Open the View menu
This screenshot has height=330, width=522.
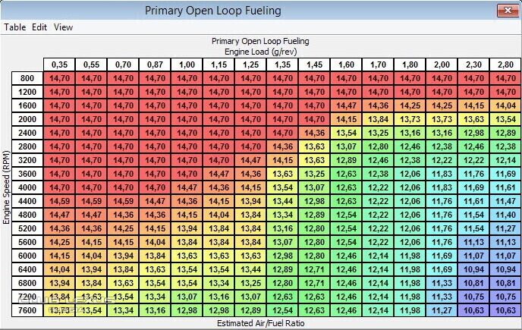(63, 27)
